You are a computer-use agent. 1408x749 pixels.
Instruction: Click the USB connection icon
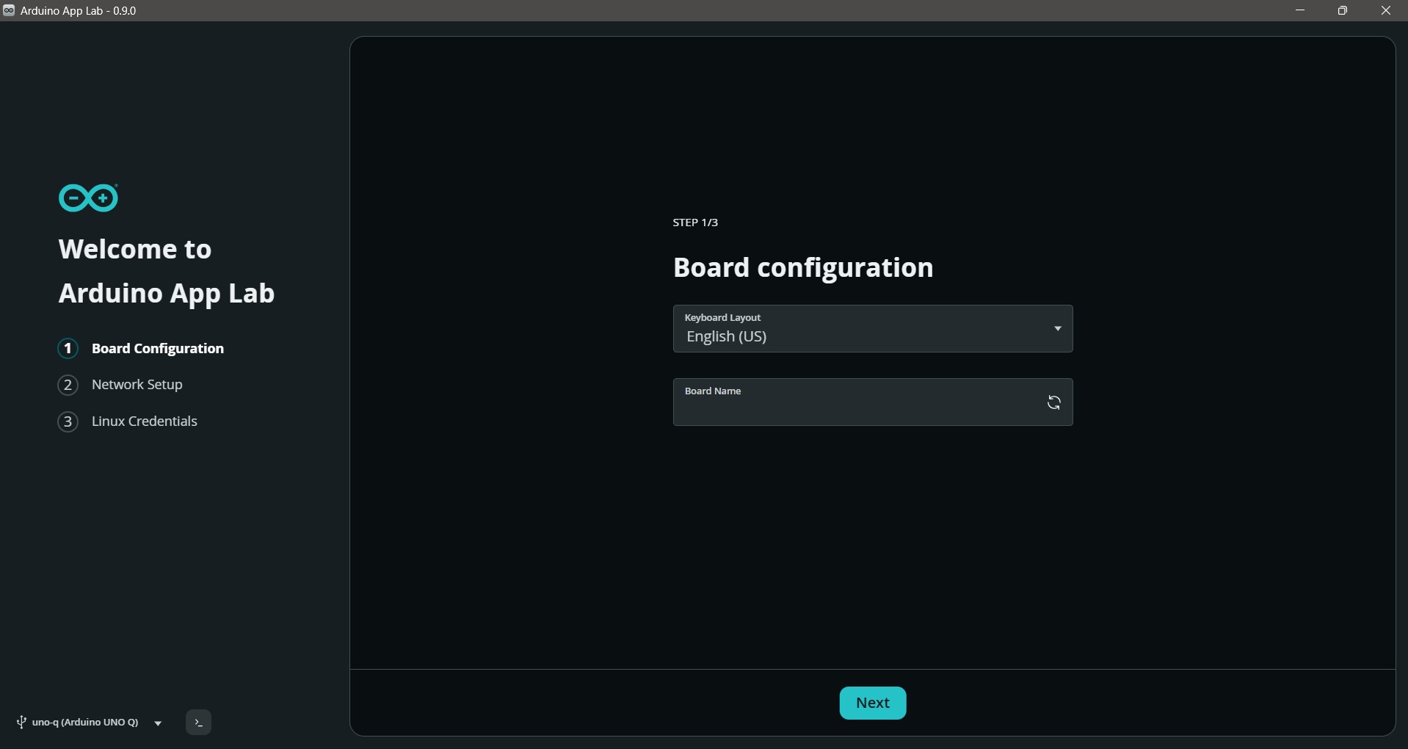coord(21,723)
